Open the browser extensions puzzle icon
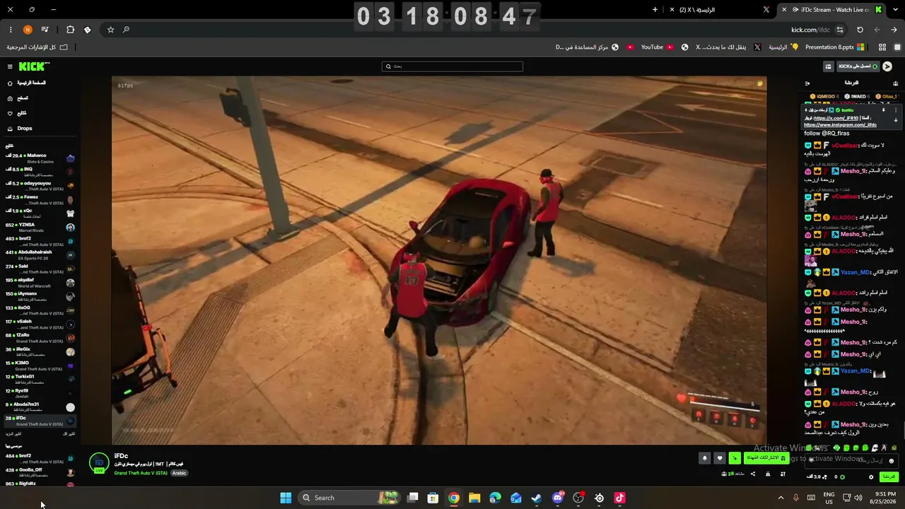 coord(70,30)
